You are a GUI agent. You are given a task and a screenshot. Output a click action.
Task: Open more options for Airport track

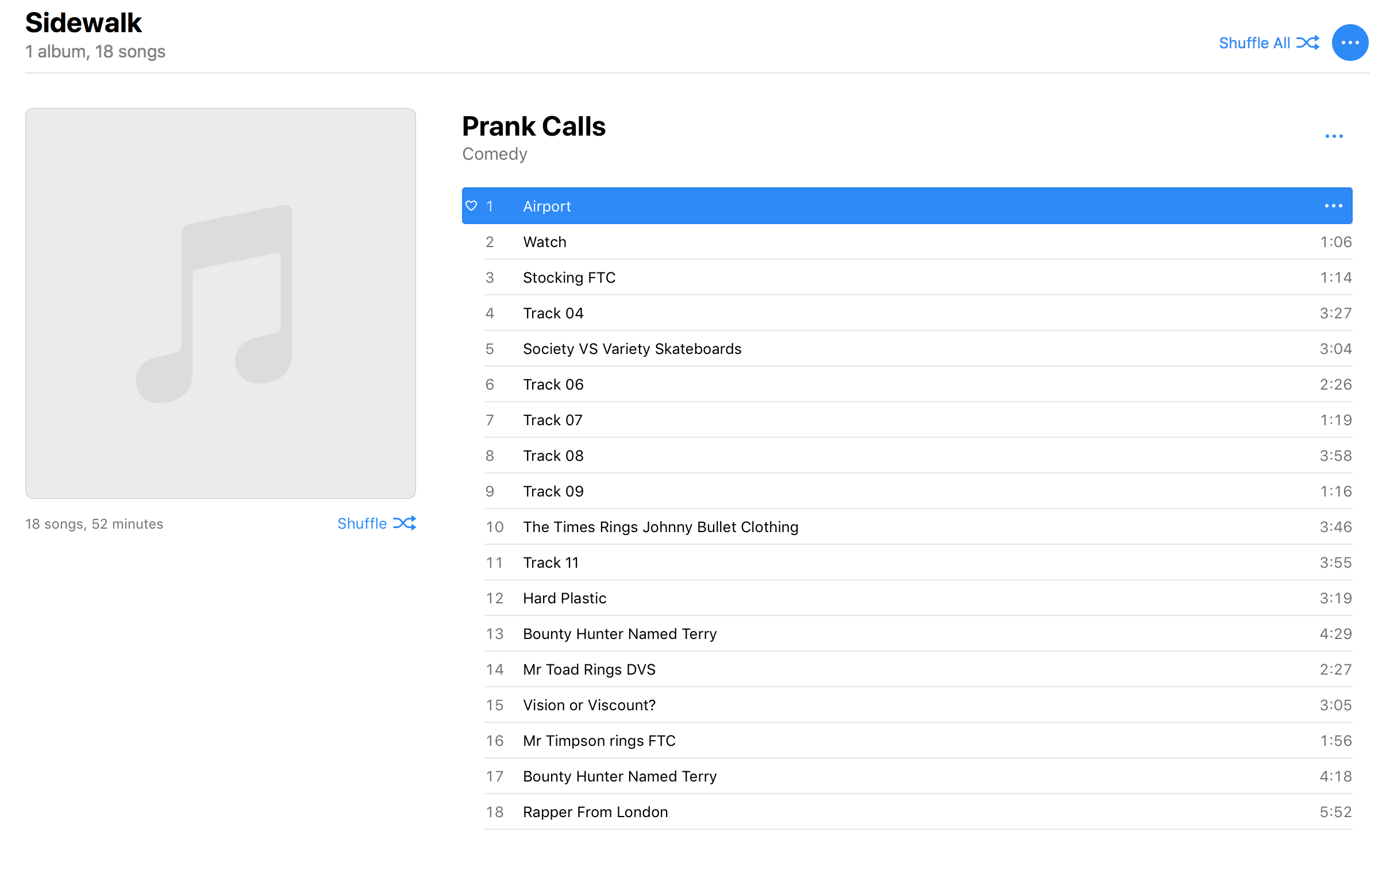point(1333,206)
